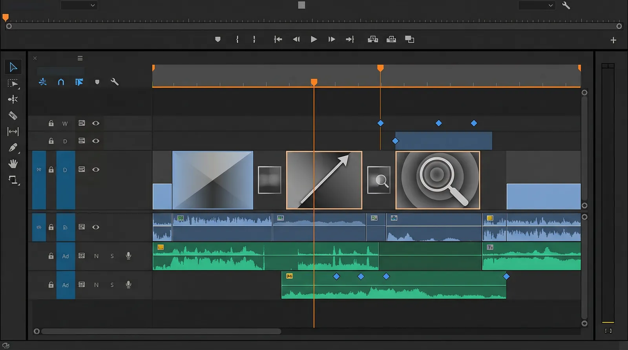Open the dropdown beside the top-right wrench
The width and height of the screenshot is (628, 350).
pos(537,5)
